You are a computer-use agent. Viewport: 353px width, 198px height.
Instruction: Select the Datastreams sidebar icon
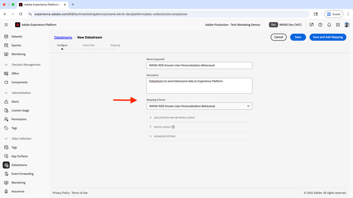pos(6,165)
